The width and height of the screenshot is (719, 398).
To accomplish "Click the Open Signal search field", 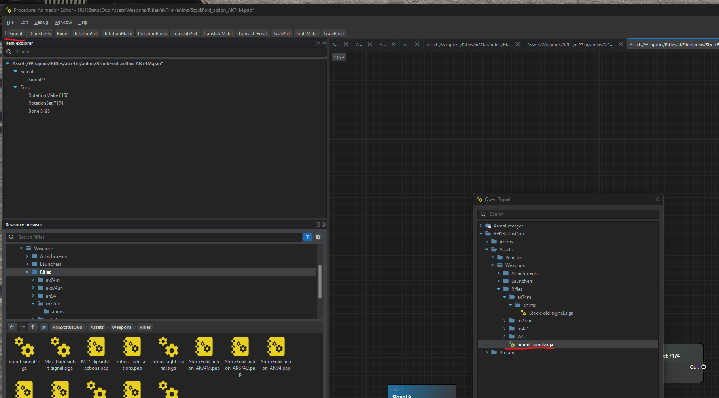I will pyautogui.click(x=568, y=214).
